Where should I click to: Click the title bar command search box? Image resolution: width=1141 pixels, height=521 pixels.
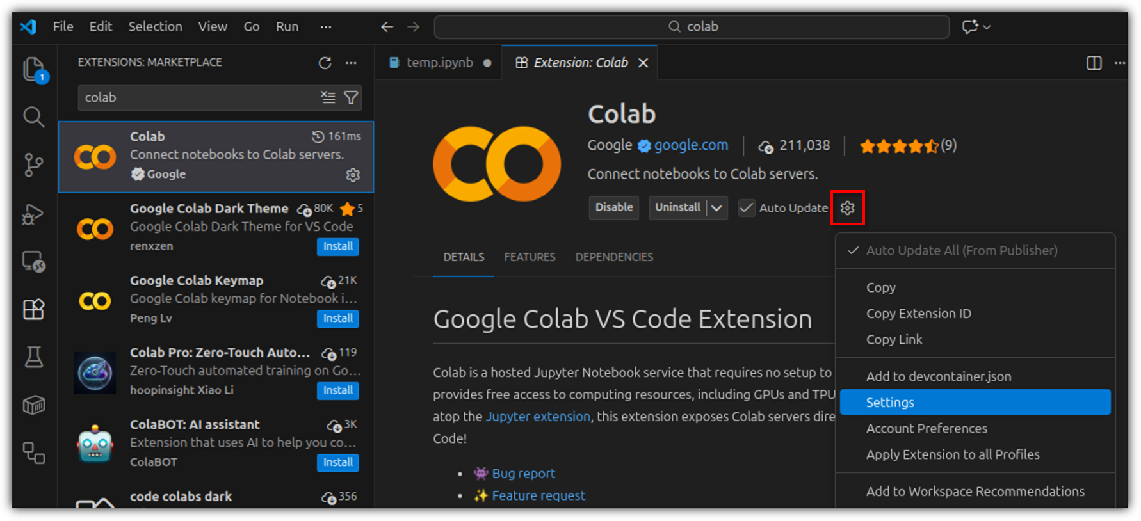coord(692,27)
